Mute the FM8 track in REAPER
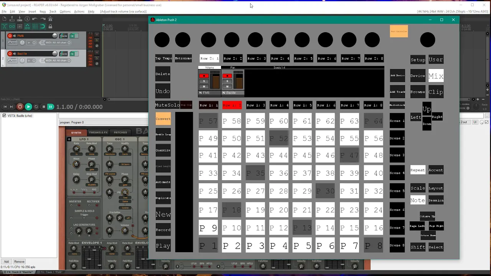 (x=97, y=35)
